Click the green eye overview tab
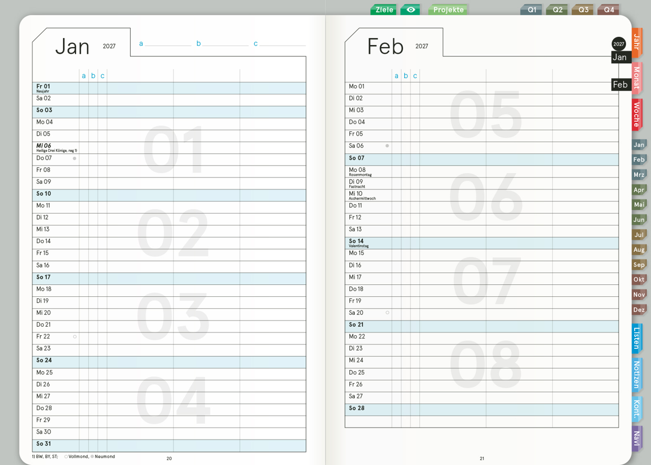This screenshot has width=651, height=465. coord(411,10)
